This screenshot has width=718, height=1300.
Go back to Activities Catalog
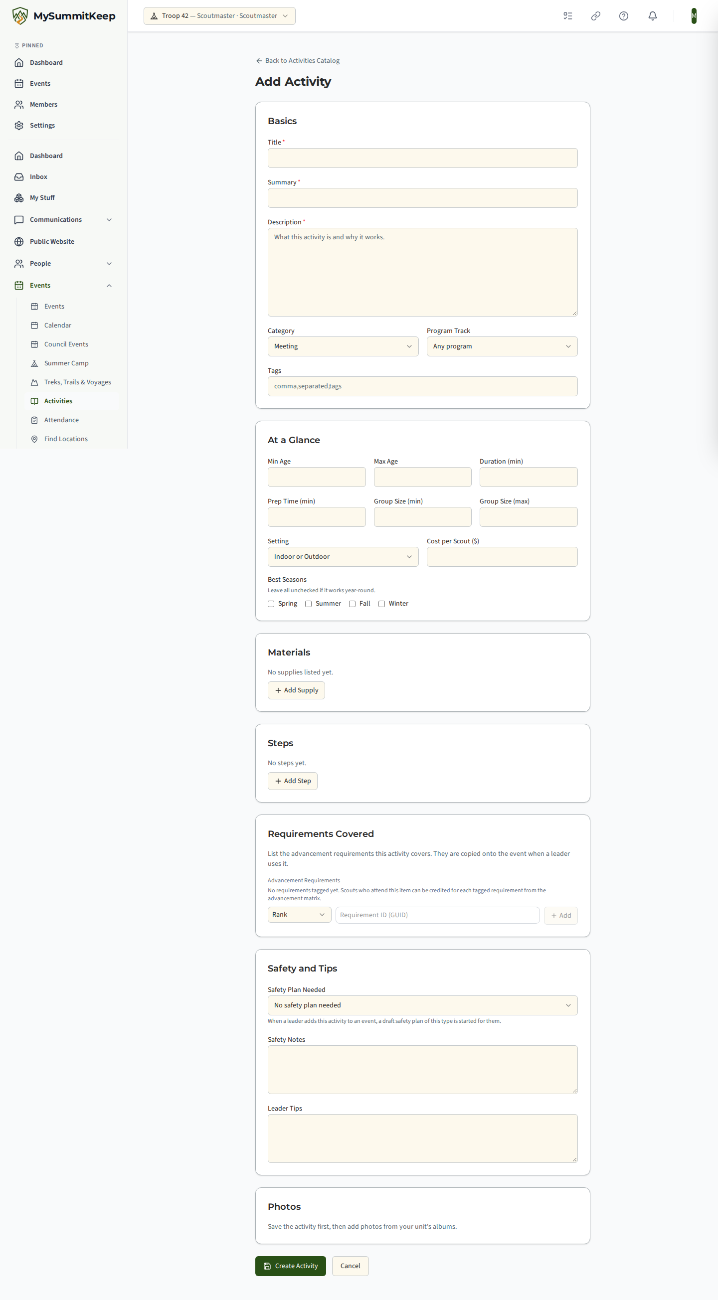pos(297,60)
